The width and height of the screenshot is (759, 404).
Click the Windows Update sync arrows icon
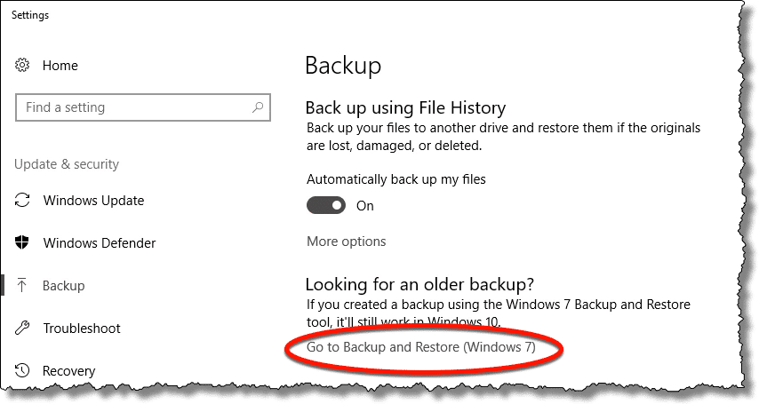pyautogui.click(x=22, y=200)
